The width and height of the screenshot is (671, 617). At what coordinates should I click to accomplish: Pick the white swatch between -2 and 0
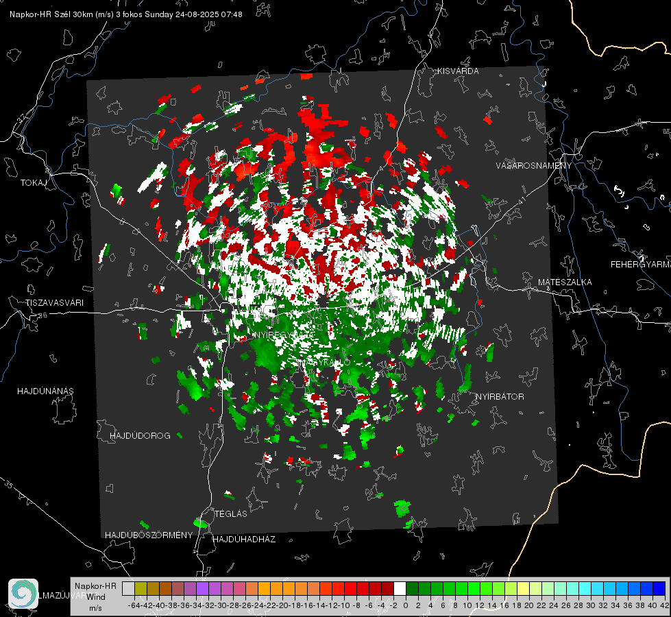tap(400, 588)
